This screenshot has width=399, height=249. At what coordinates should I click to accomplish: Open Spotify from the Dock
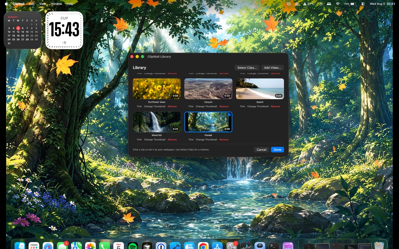click(x=133, y=246)
